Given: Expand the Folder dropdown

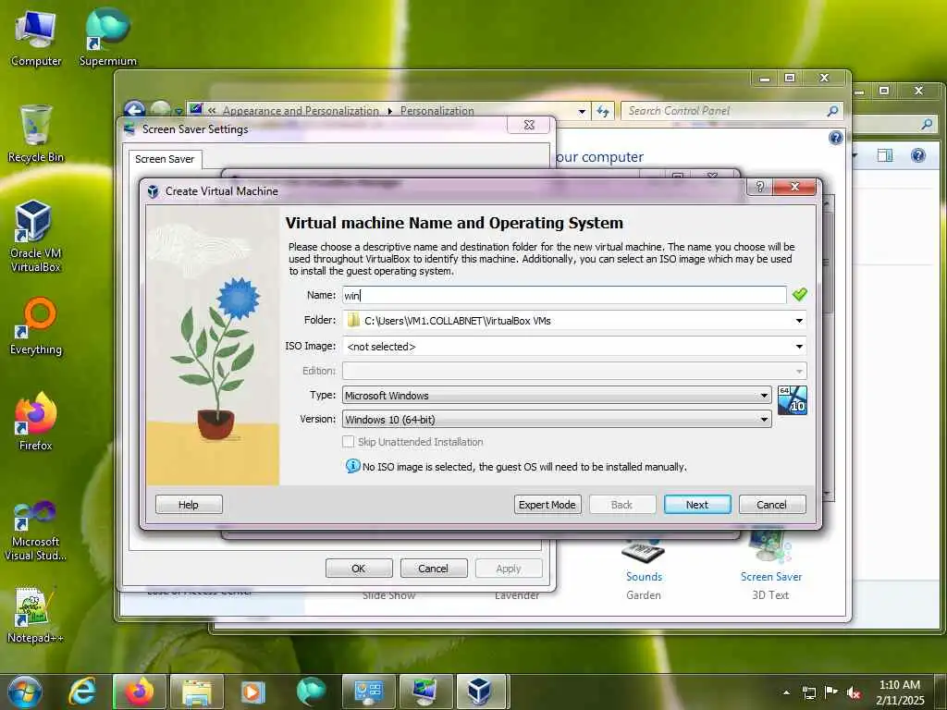Looking at the screenshot, I should [799, 321].
